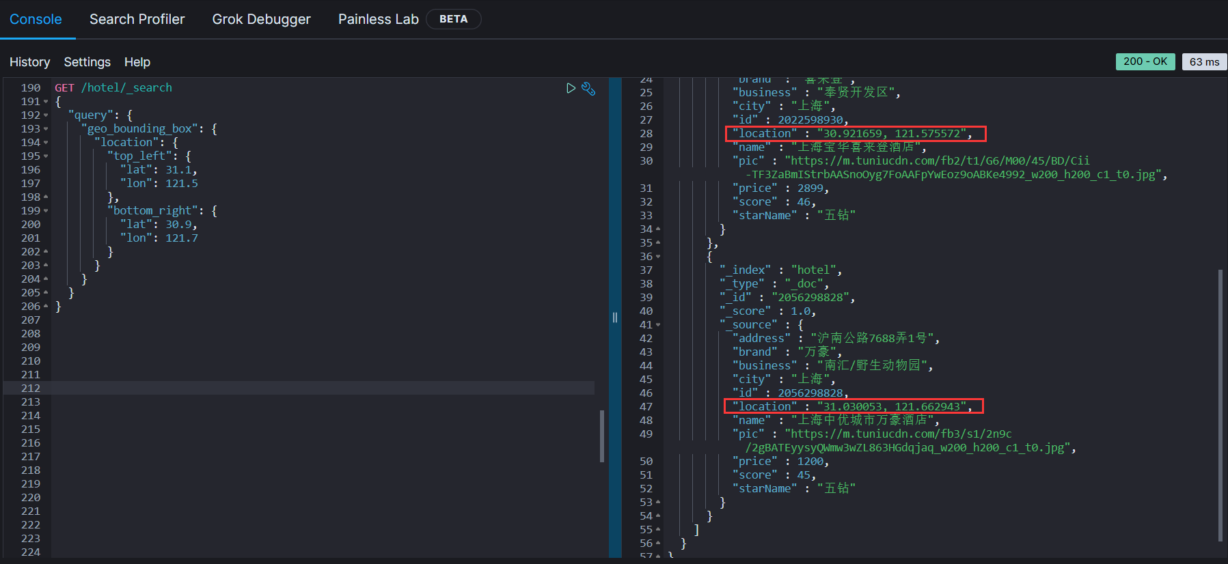Open the wrench actions menu icon

pyautogui.click(x=588, y=88)
